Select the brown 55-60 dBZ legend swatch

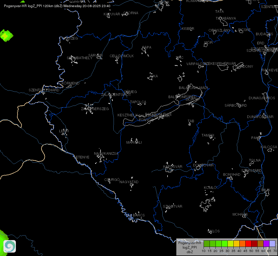260,244
